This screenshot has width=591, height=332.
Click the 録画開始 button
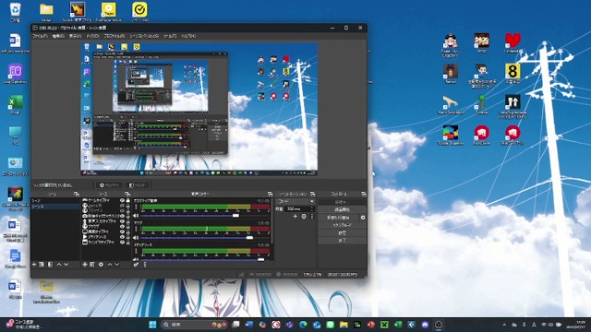pyautogui.click(x=342, y=209)
